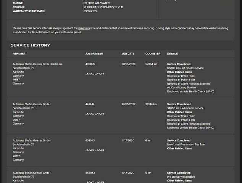Click the Jaguar logo beside job 4013619
Image resolution: width=242 pixels, height=183 pixels.
coord(95,74)
